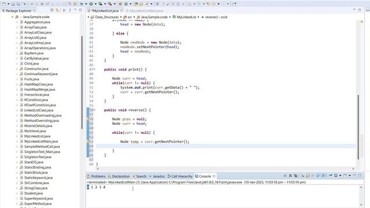Open the Declaration tab
The image size is (370, 208).
tap(119, 176)
